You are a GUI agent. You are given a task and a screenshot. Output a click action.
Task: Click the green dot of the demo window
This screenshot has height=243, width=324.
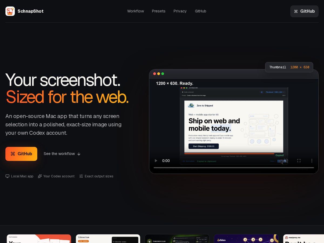pyautogui.click(x=163, y=74)
